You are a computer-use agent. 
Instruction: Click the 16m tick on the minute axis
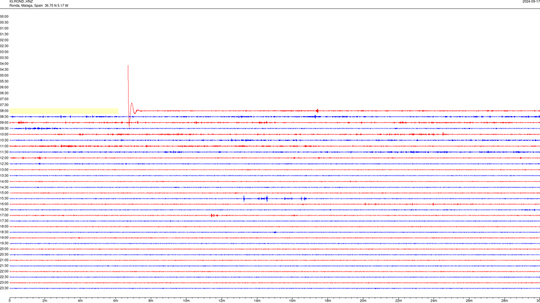click(x=292, y=301)
